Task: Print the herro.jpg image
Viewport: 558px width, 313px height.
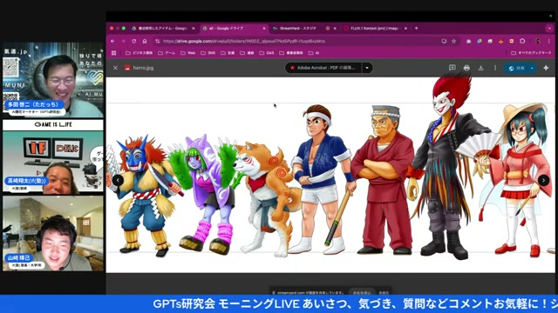Action: point(466,68)
